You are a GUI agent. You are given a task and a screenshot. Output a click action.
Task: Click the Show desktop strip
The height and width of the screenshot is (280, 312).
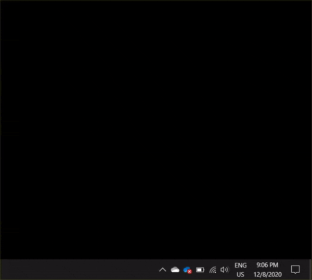click(310, 270)
